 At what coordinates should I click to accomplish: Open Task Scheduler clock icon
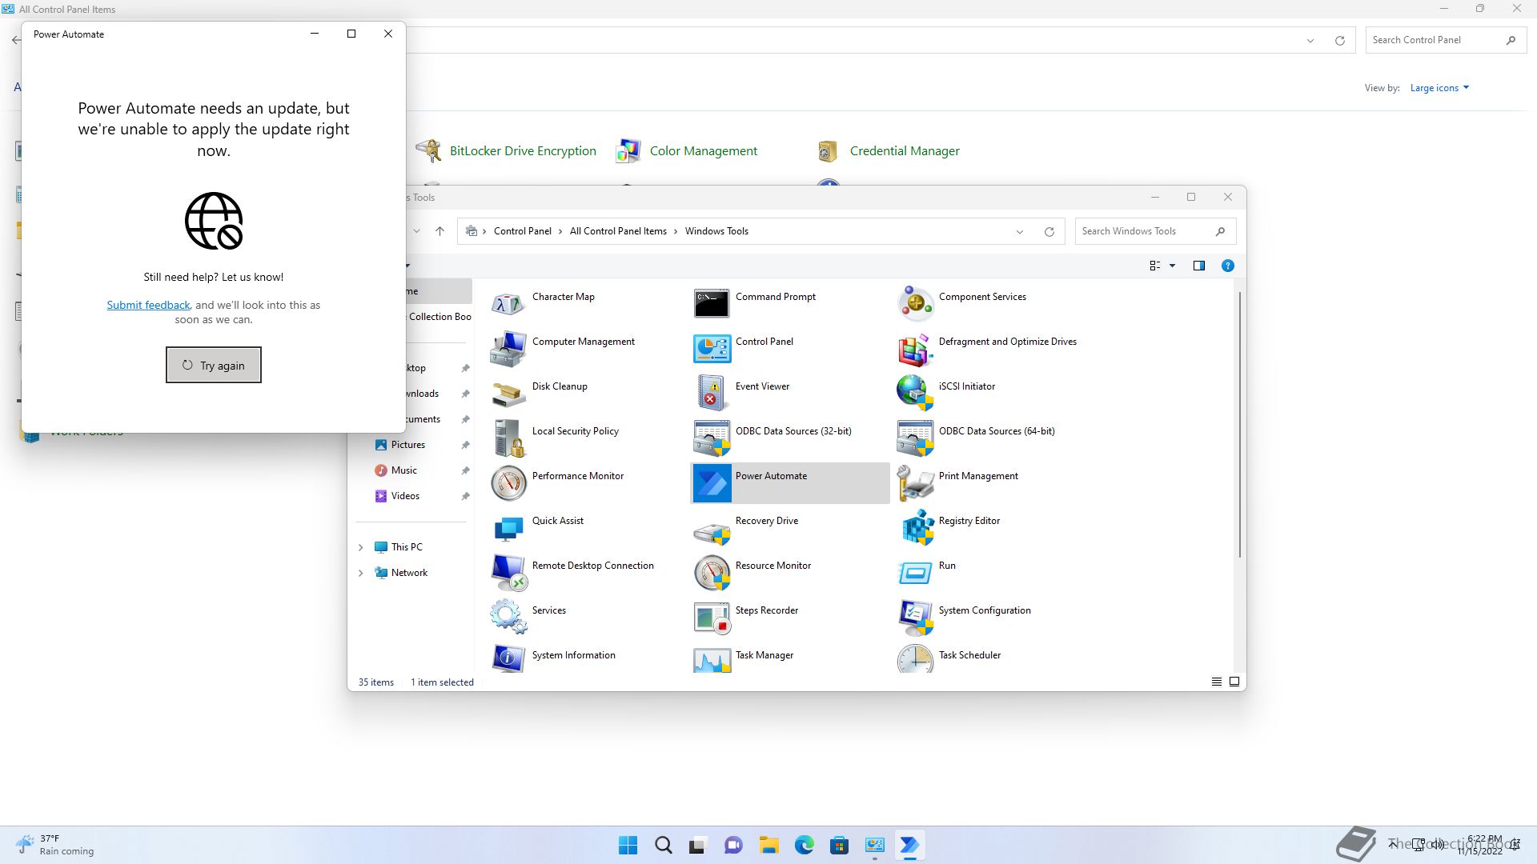tap(915, 658)
